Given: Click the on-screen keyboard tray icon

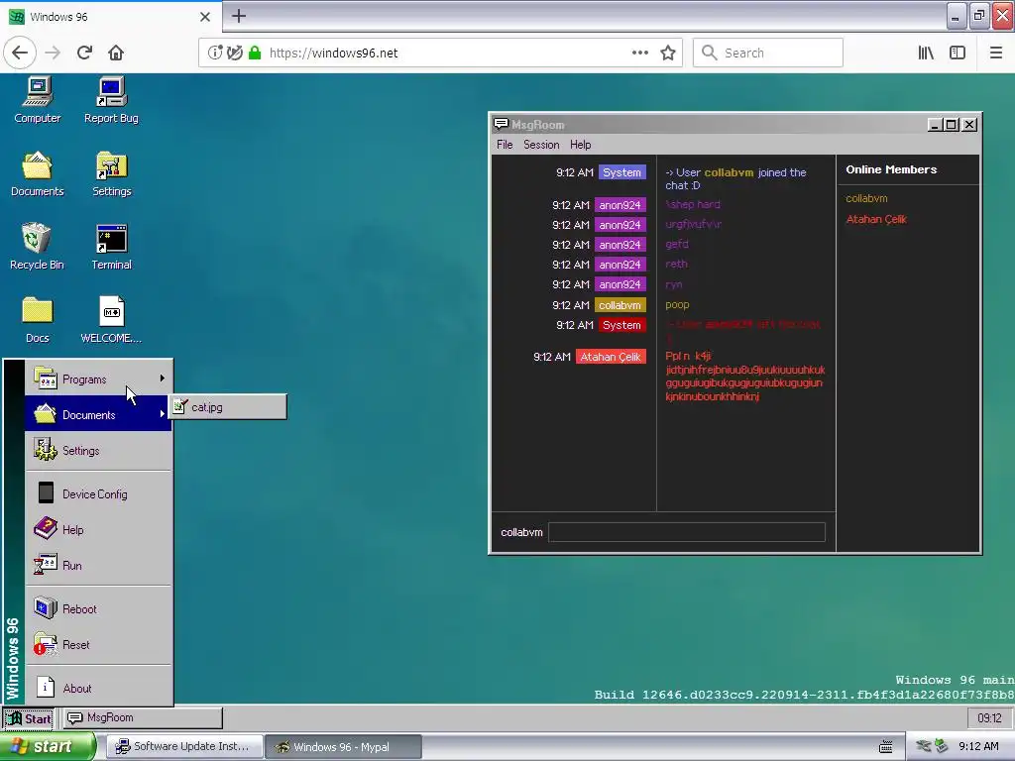Looking at the screenshot, I should (x=885, y=747).
